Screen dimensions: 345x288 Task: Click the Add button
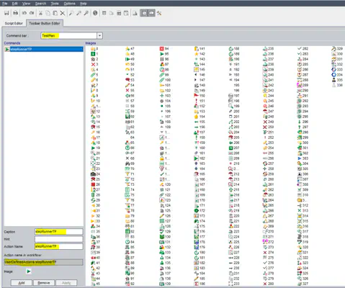pyautogui.click(x=22, y=283)
